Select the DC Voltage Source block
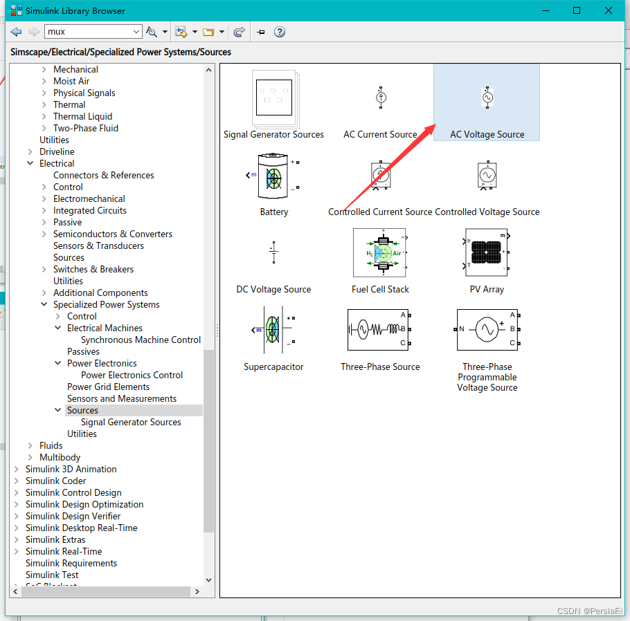This screenshot has height=621, width=630. coord(273,267)
